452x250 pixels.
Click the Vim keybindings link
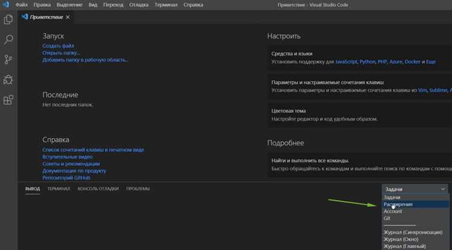coord(422,90)
